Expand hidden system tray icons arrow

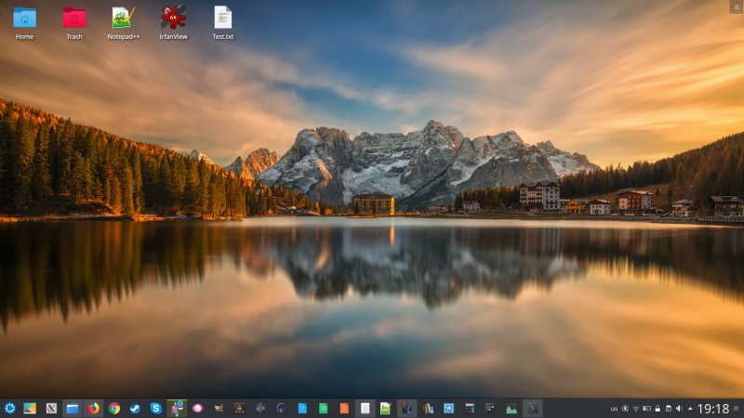[689, 408]
